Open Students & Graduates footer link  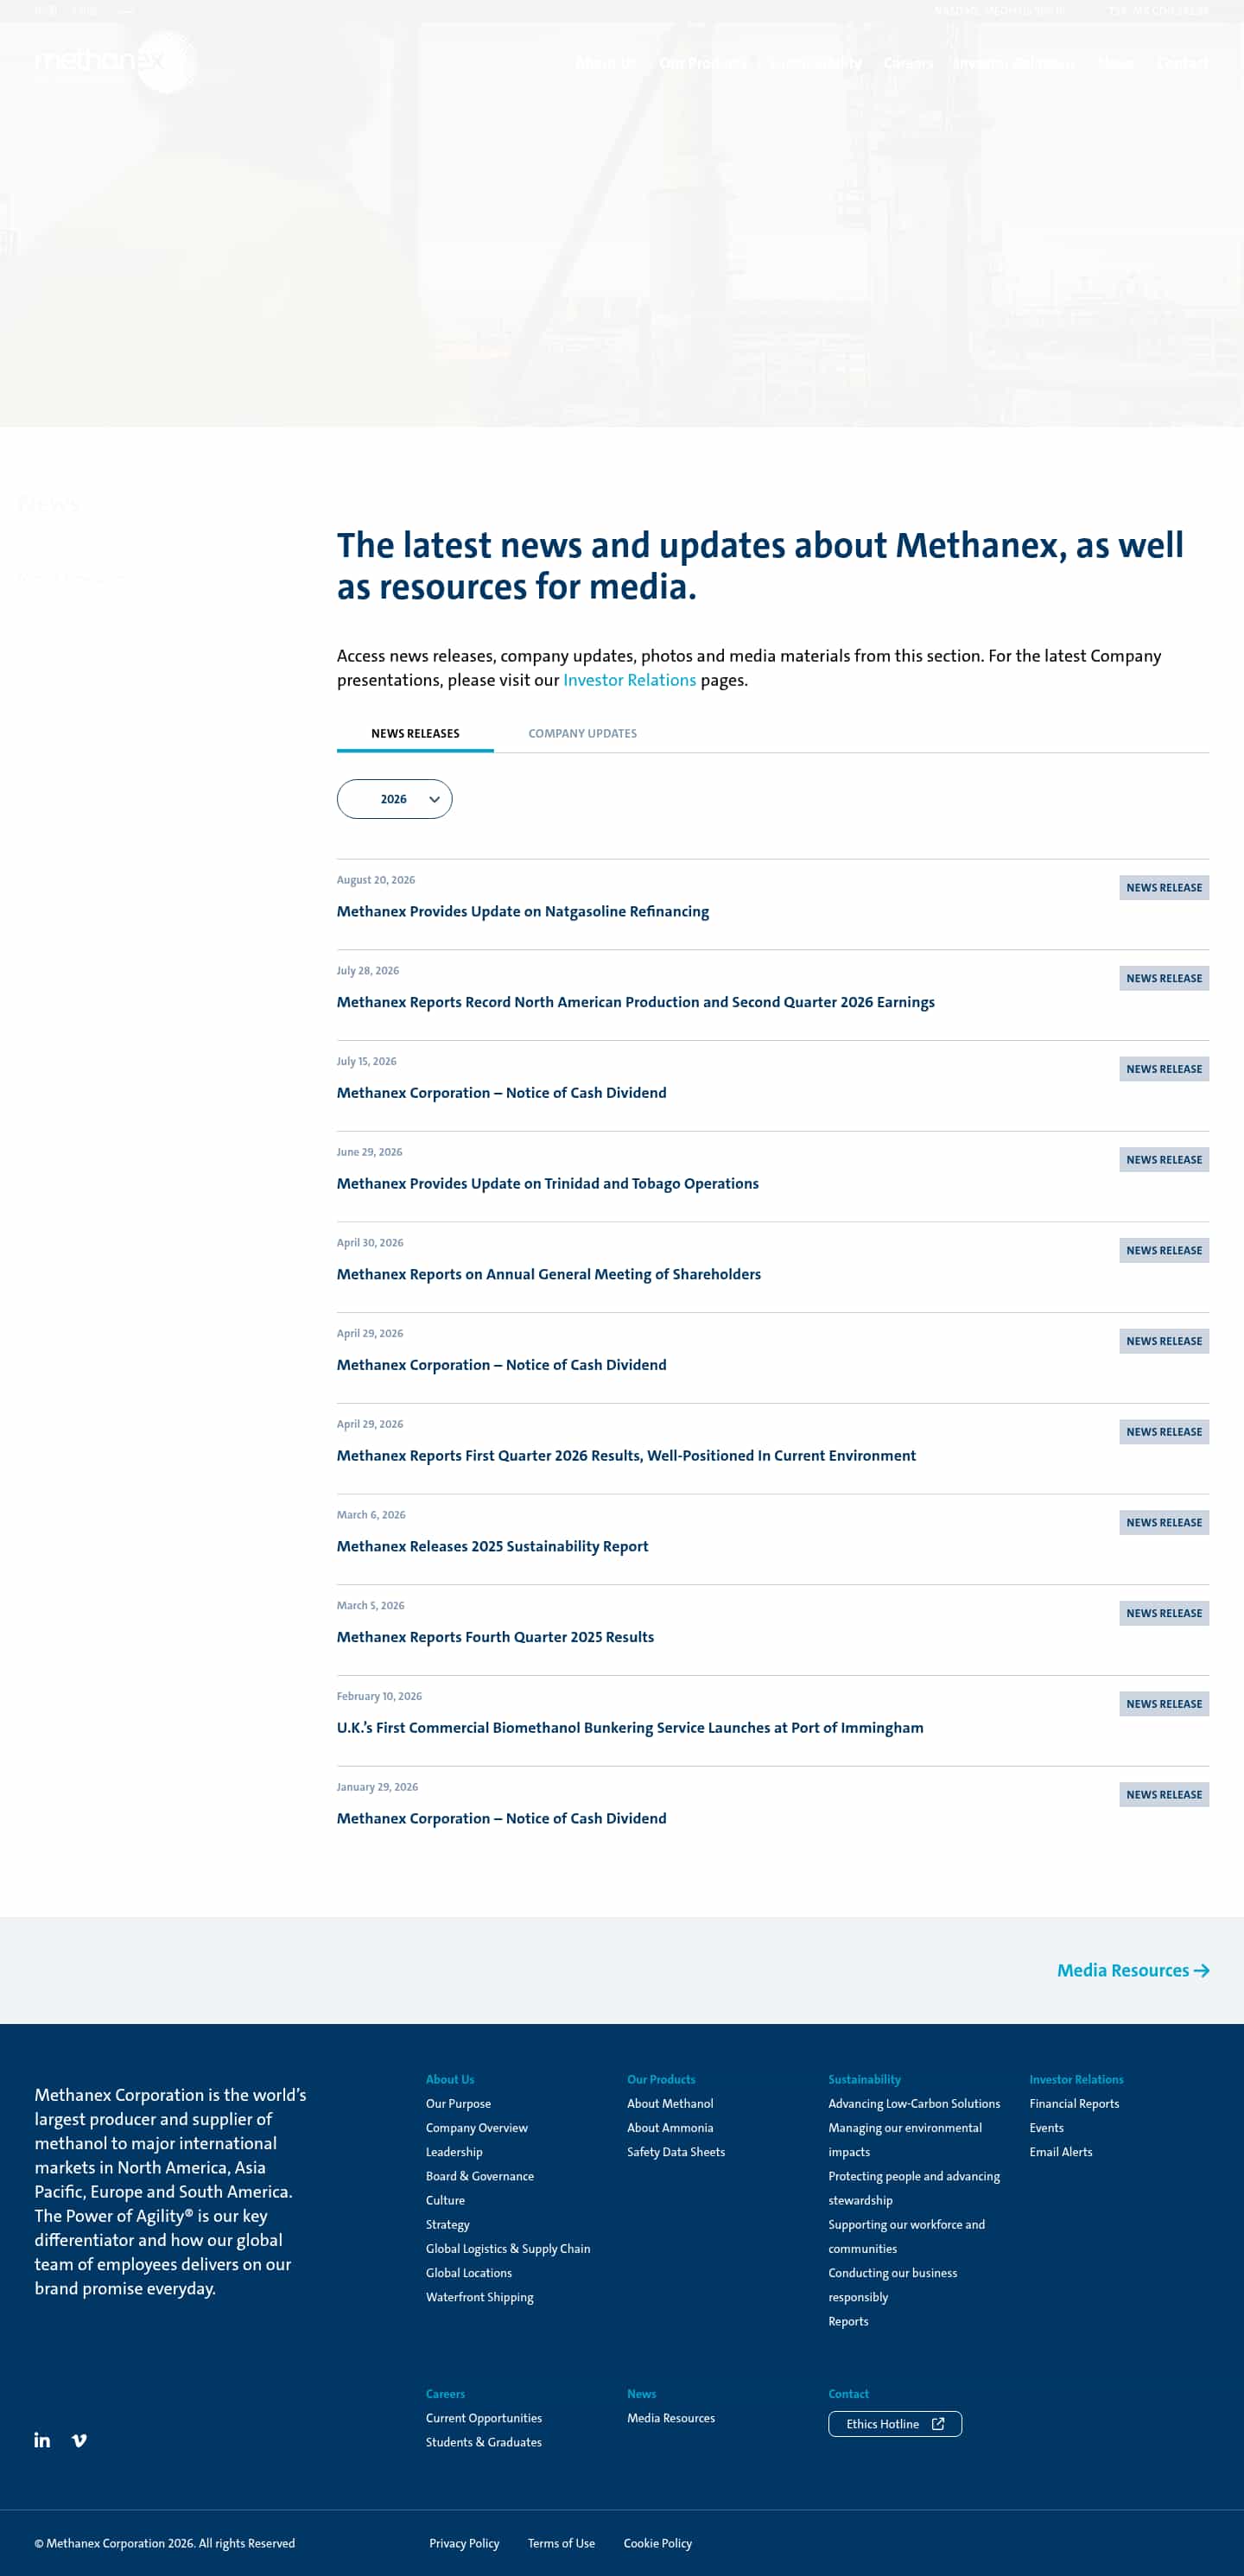click(x=484, y=2442)
